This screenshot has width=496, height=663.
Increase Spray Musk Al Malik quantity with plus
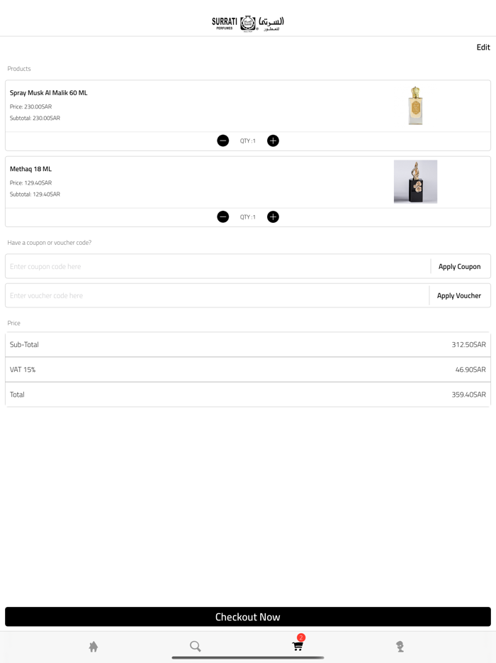click(273, 141)
